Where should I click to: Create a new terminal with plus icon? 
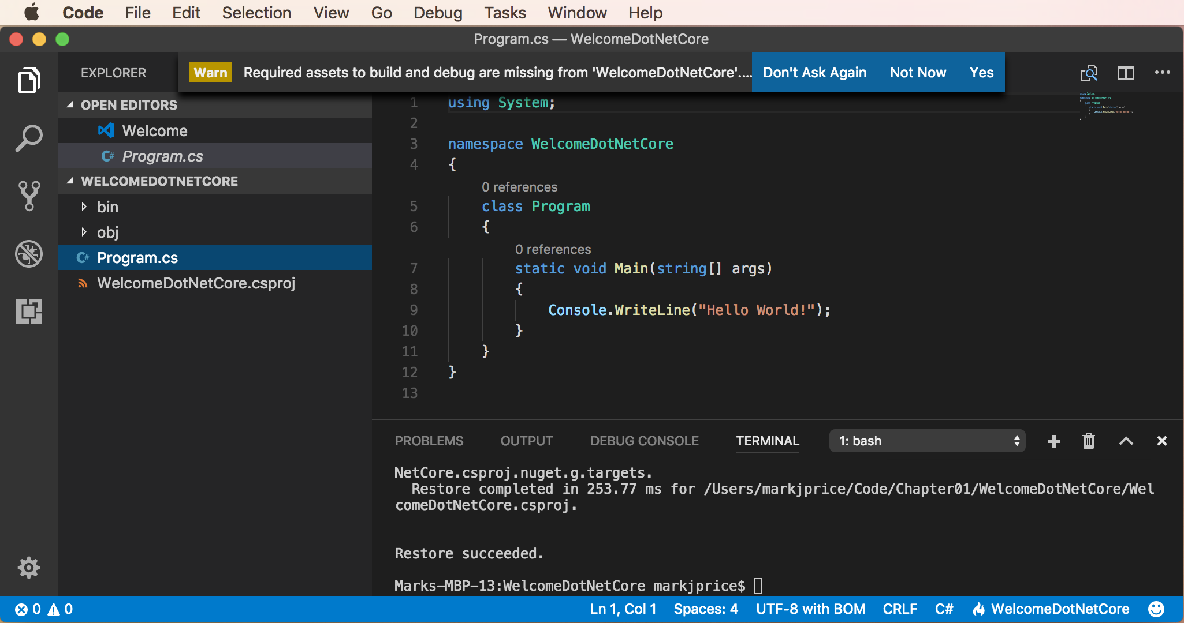1053,441
